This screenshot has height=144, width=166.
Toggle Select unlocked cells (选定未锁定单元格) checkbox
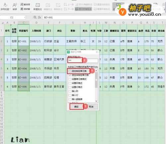coord(70,75)
